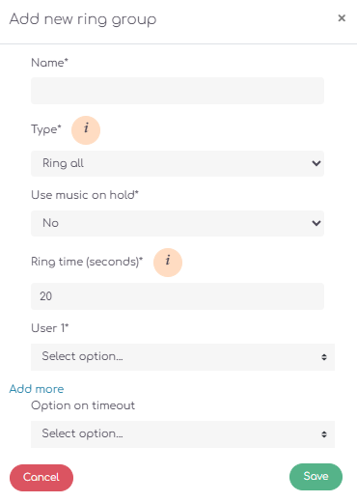Click the Name field label

(49, 63)
